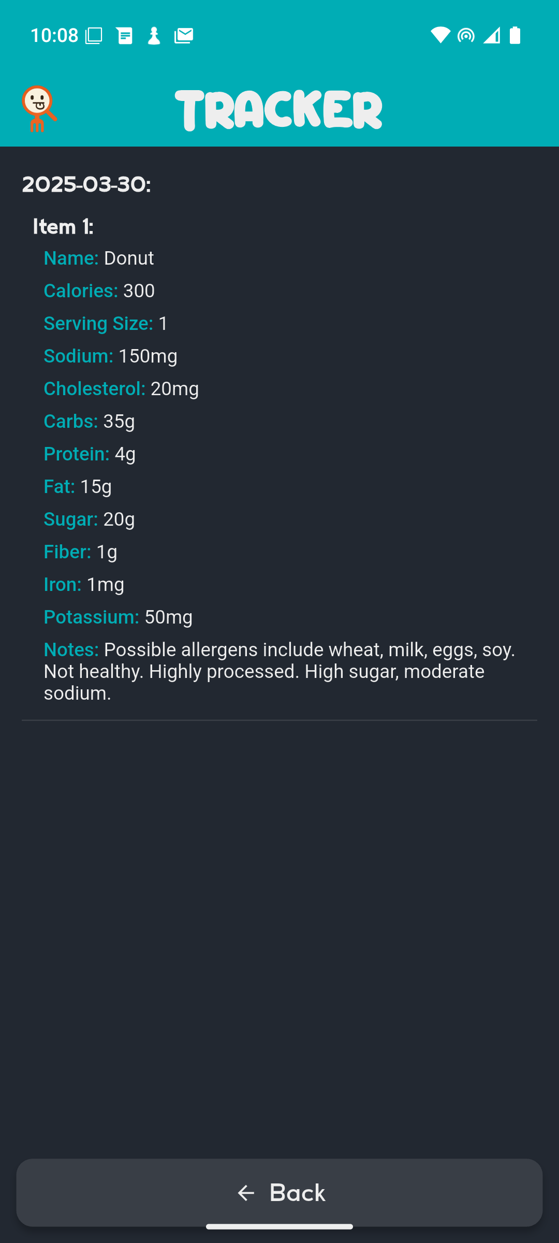Click the Donut name value
The image size is (559, 1243).
[128, 258]
